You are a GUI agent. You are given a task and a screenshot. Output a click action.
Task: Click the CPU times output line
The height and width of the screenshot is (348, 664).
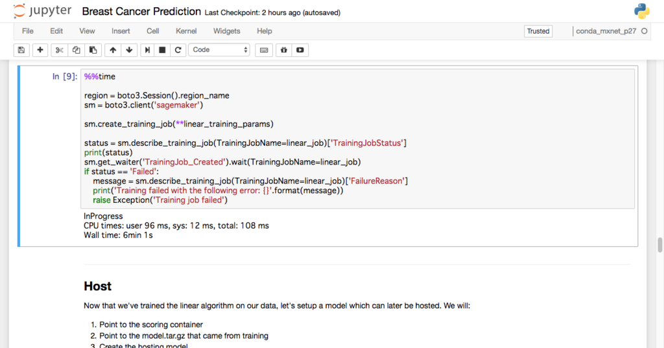click(x=176, y=226)
